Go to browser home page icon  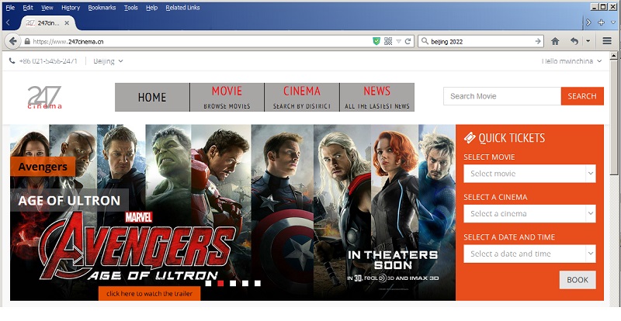pyautogui.click(x=555, y=41)
